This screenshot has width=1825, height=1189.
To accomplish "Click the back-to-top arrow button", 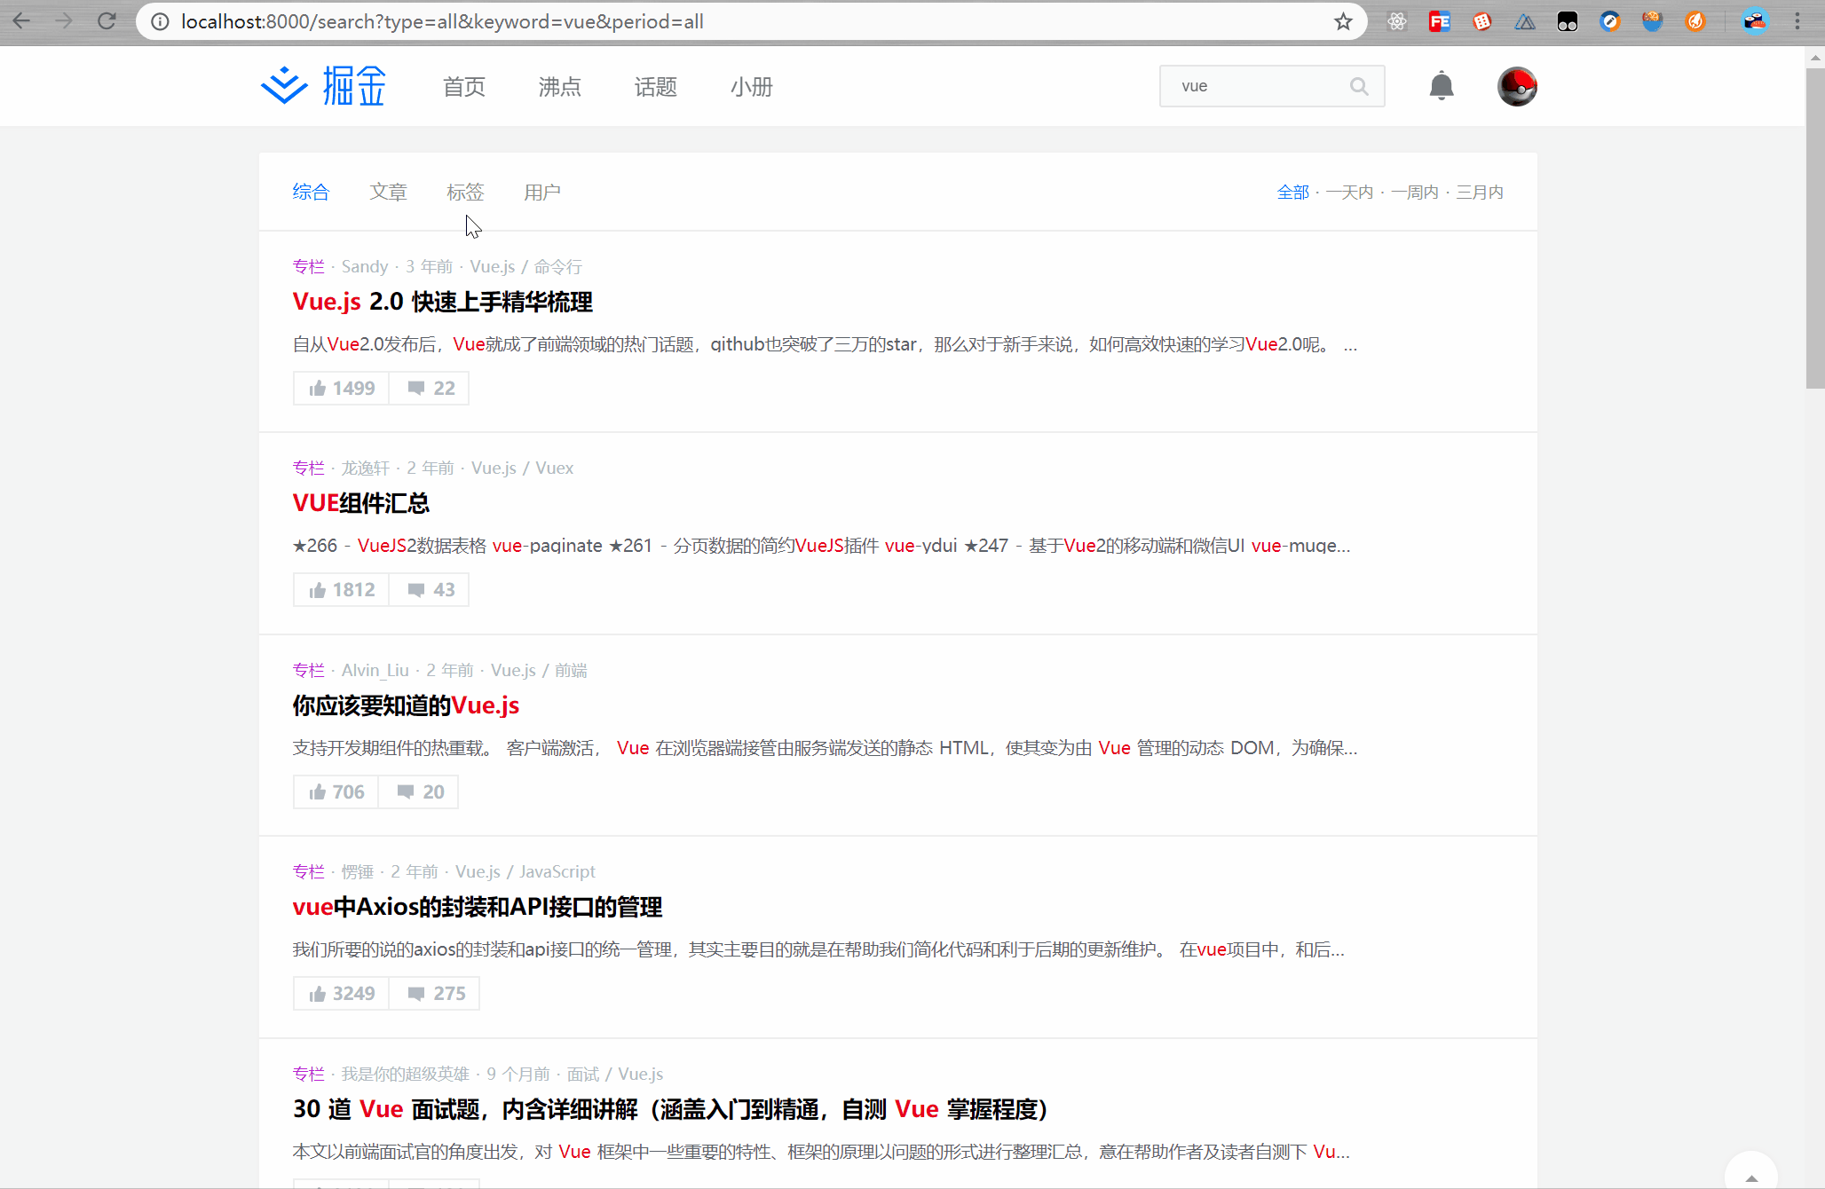I will [1750, 1177].
